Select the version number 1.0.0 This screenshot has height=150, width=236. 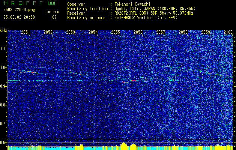click(51, 3)
